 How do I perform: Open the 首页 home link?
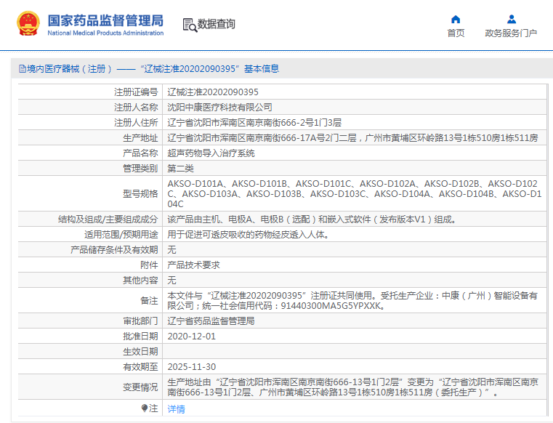[456, 33]
